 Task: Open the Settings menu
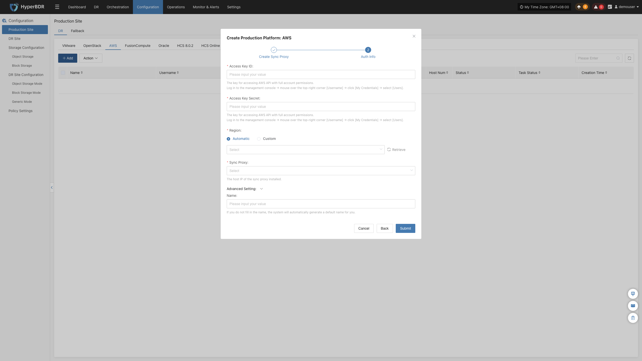(234, 7)
